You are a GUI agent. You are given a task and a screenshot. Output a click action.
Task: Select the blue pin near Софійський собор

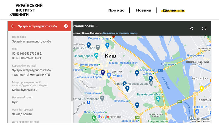[x=88, y=45]
